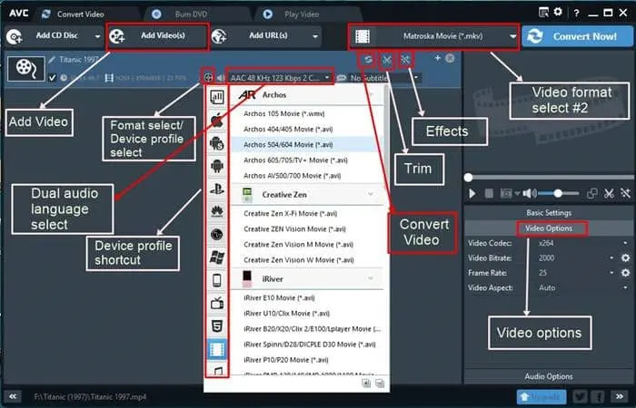Click the scissors trim icon above file list
The image size is (636, 408).
click(x=387, y=60)
